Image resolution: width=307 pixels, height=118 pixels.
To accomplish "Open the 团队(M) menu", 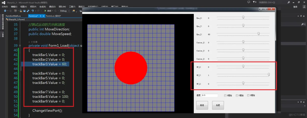I will coord(62,7).
